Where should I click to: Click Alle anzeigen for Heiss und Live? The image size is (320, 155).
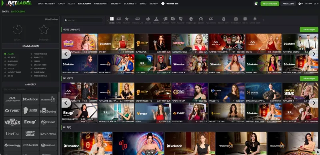pos(309,29)
